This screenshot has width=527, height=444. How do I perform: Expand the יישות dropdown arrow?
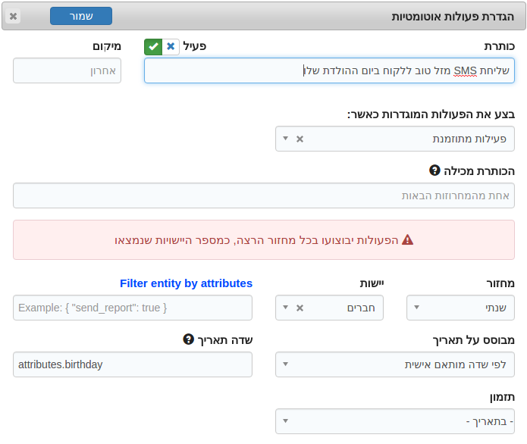coord(285,308)
